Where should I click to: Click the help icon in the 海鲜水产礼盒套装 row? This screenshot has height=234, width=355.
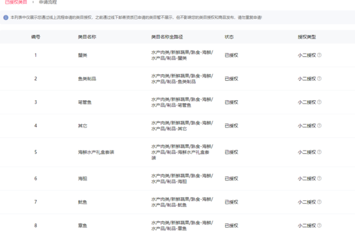(x=319, y=152)
